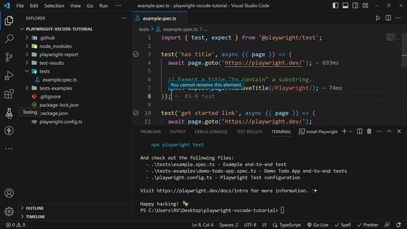The height and width of the screenshot is (229, 407).
Task: Expand the playwright-report folder
Action: coord(27,55)
